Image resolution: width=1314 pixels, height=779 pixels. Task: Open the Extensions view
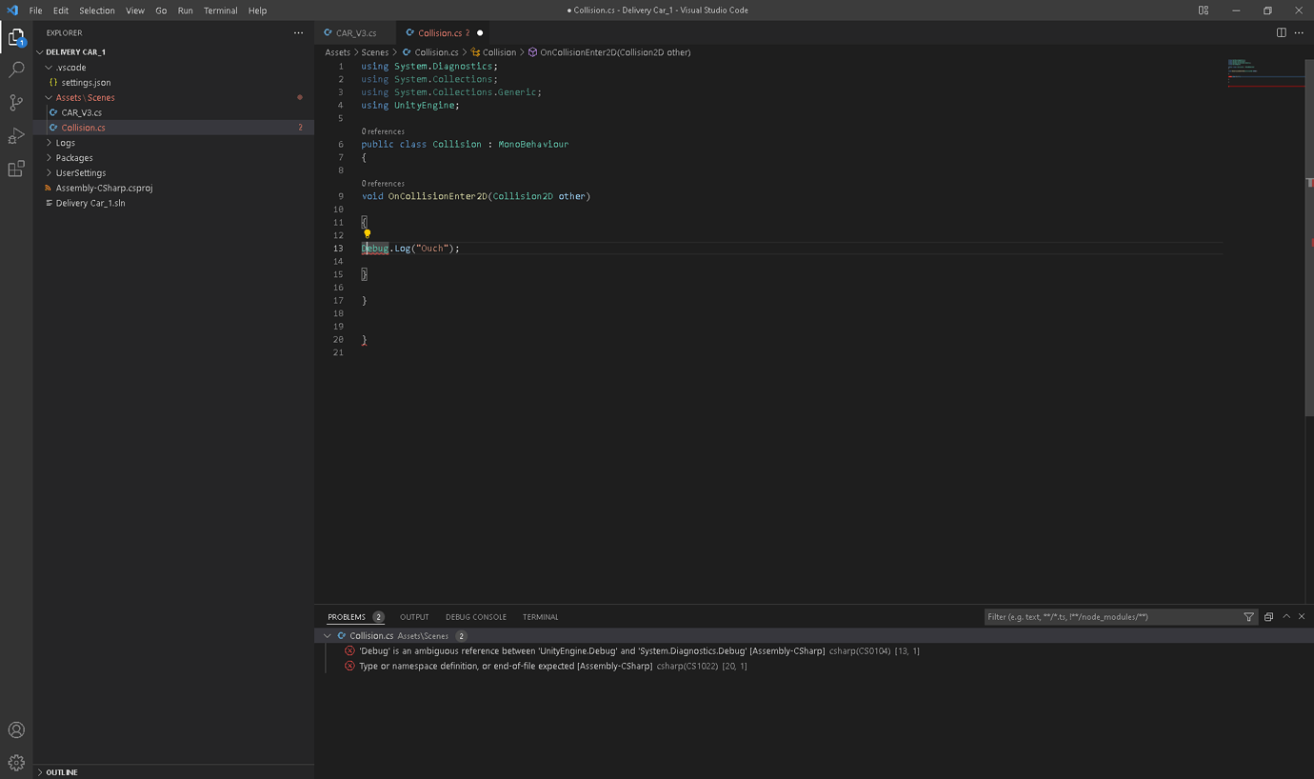pos(16,169)
